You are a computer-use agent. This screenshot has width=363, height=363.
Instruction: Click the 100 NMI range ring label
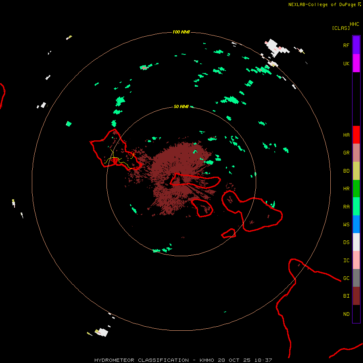coord(181,32)
